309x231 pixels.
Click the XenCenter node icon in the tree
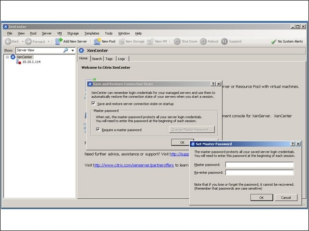(13, 57)
